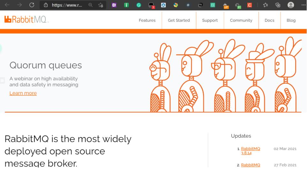The height and width of the screenshot is (177, 307).
Task: Click the browser Forward arrow
Action: 19,5
